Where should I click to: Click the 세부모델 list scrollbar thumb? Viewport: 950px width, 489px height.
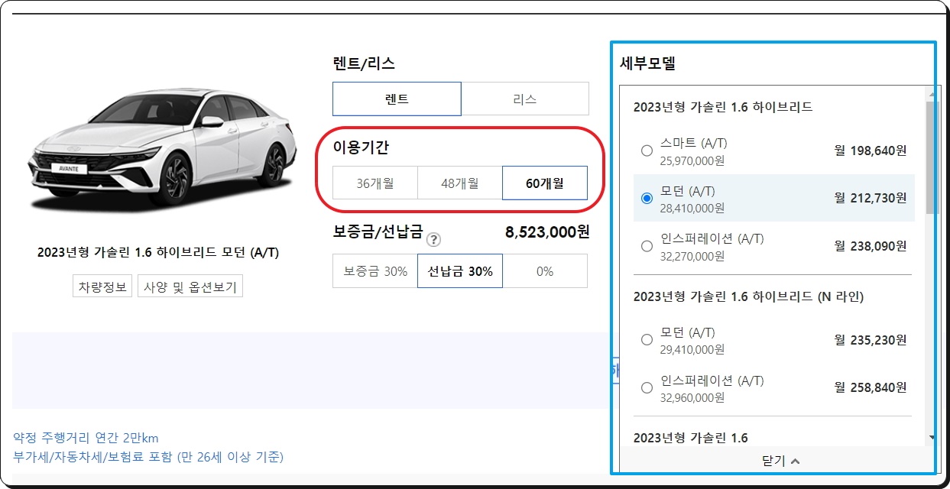pos(931,157)
